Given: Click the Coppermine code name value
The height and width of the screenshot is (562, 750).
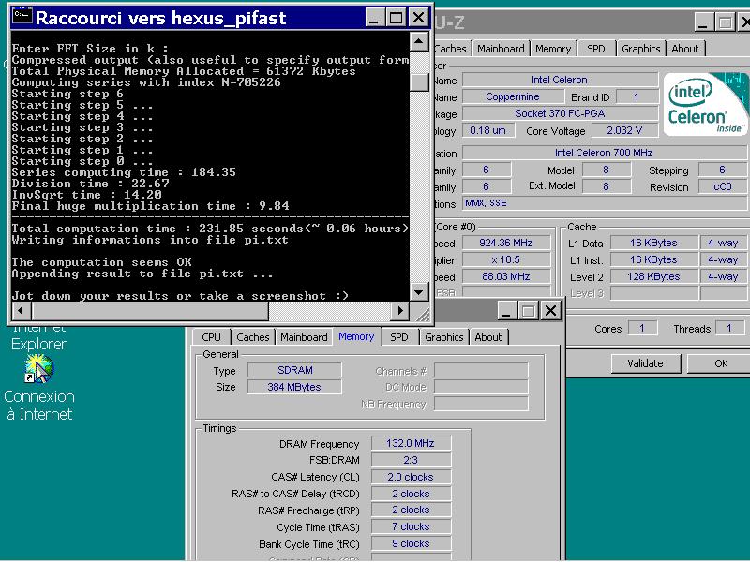Looking at the screenshot, I should pos(513,96).
